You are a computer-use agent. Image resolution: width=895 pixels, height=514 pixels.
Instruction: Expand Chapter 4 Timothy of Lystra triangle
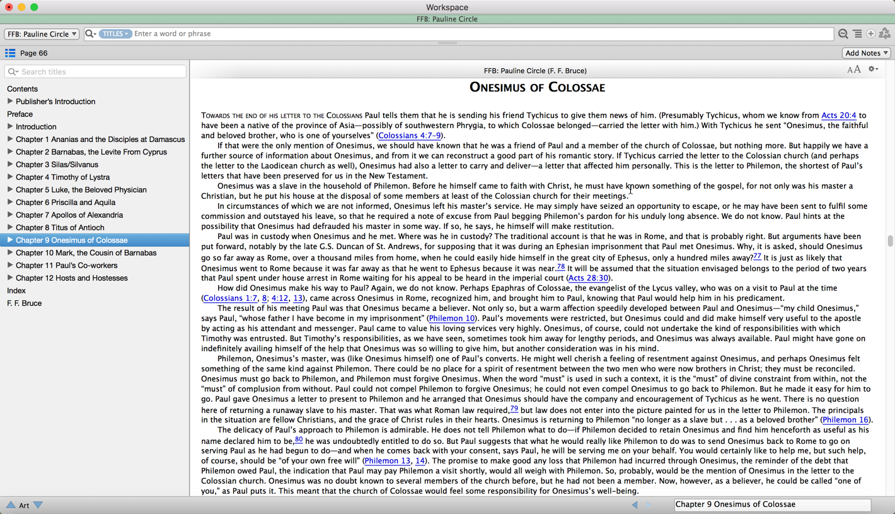(x=10, y=177)
